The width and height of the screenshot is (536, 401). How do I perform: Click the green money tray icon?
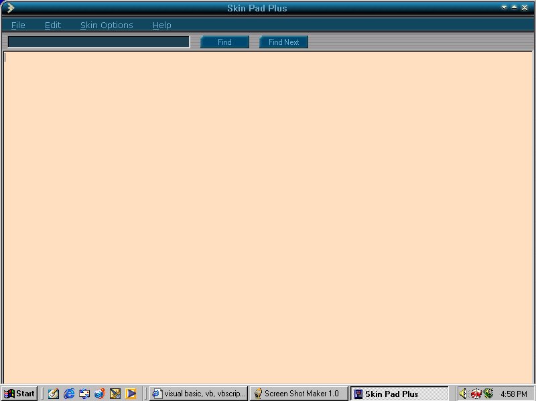coord(488,393)
